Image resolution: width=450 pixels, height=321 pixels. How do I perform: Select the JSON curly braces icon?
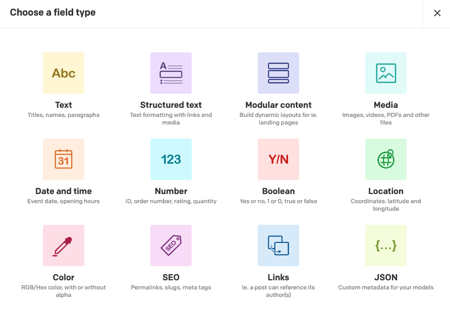386,245
